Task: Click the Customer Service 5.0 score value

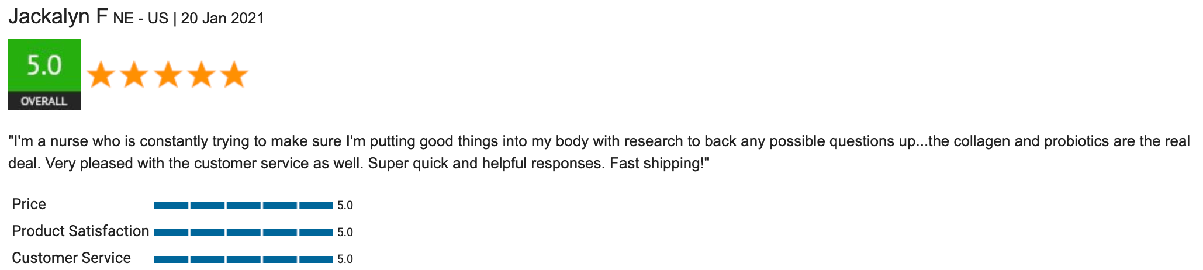Action: (345, 259)
